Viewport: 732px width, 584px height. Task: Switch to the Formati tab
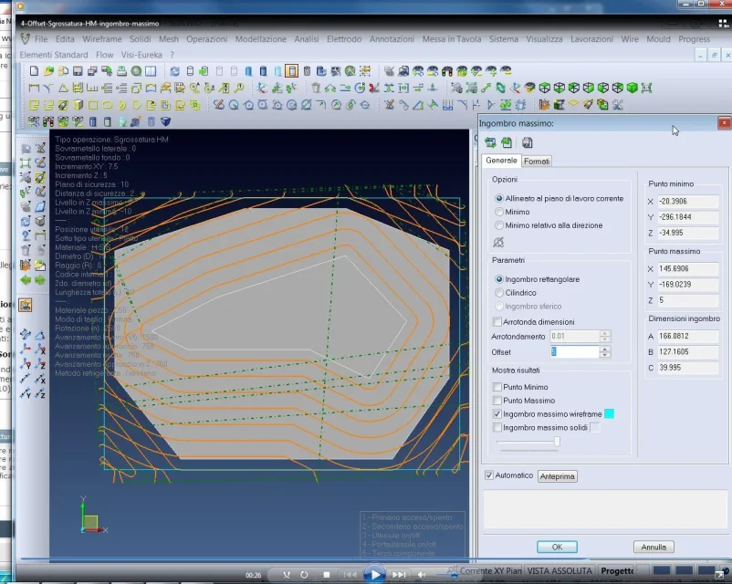(537, 161)
